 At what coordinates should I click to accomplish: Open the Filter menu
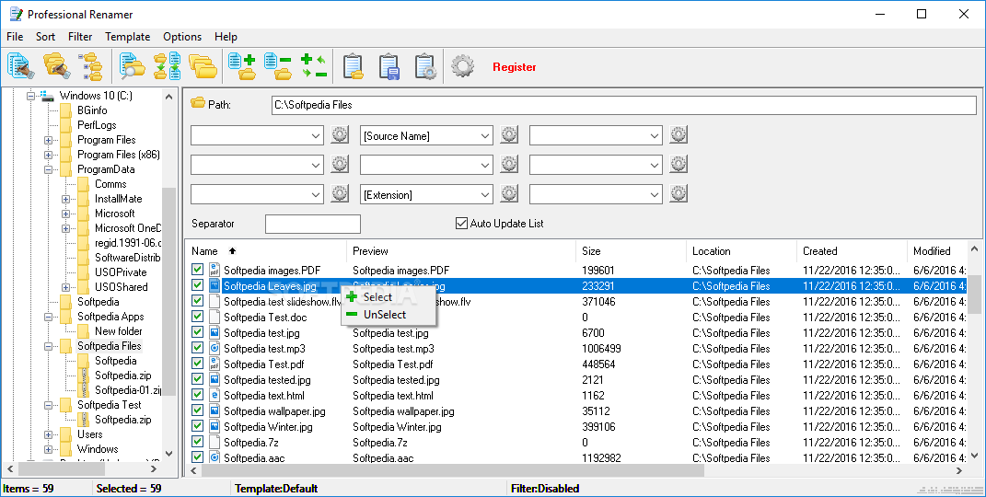pyautogui.click(x=80, y=37)
